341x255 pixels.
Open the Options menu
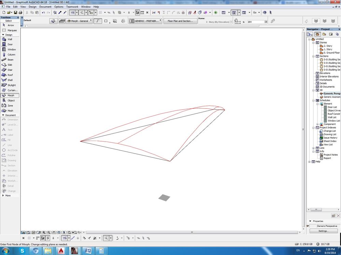pyautogui.click(x=59, y=7)
